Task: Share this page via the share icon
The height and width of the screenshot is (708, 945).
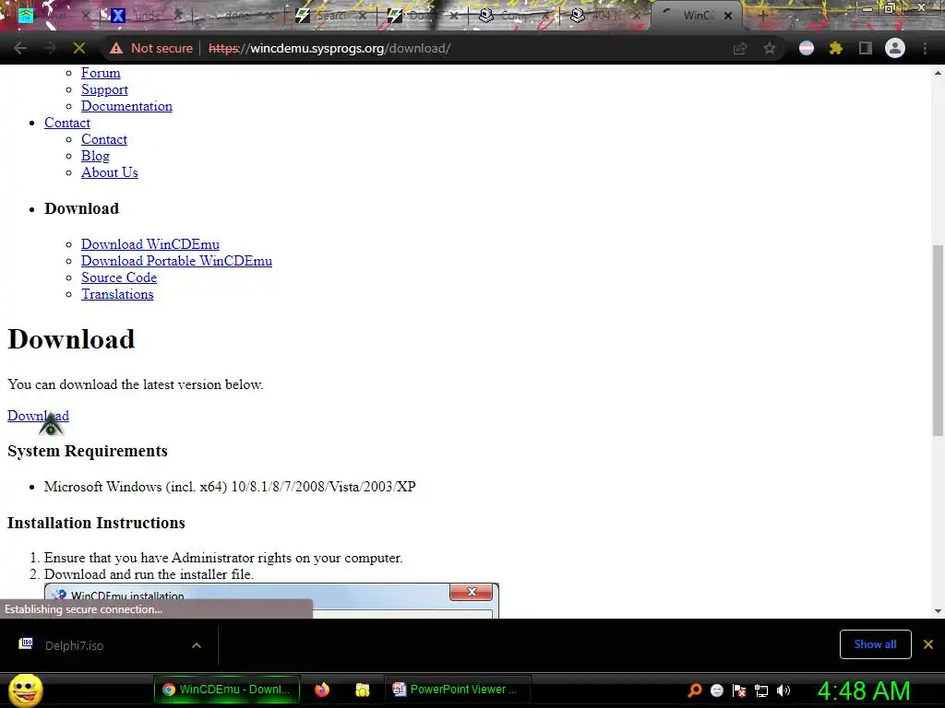Action: click(740, 48)
